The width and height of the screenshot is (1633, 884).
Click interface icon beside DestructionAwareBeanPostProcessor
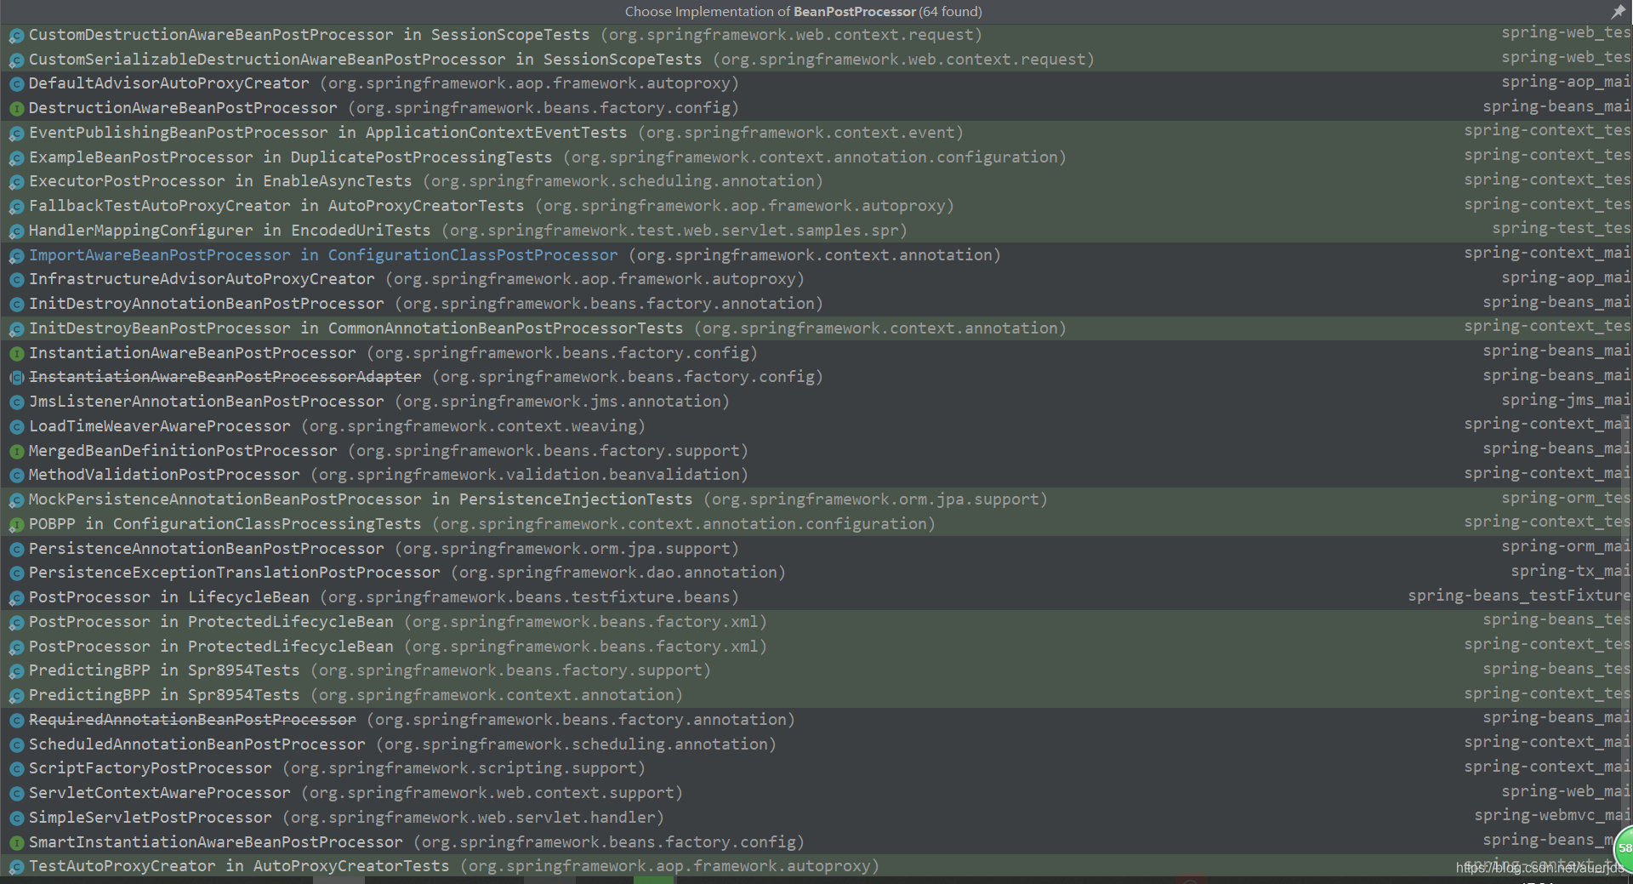(x=16, y=109)
